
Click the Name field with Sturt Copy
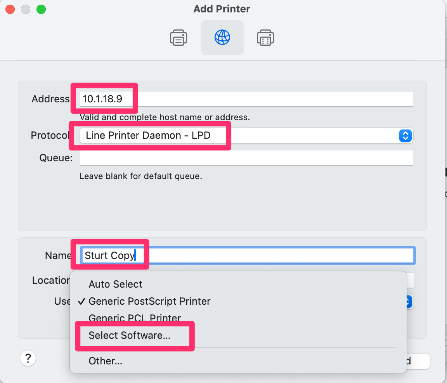(248, 255)
